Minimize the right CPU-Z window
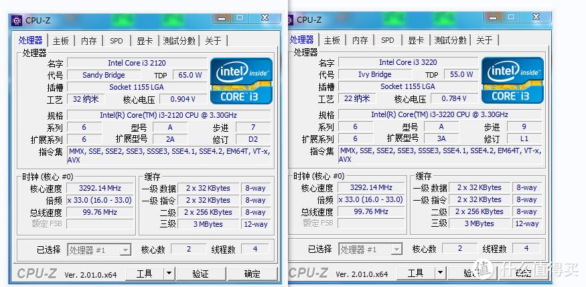The height and width of the screenshot is (287, 586). pyautogui.click(x=494, y=17)
